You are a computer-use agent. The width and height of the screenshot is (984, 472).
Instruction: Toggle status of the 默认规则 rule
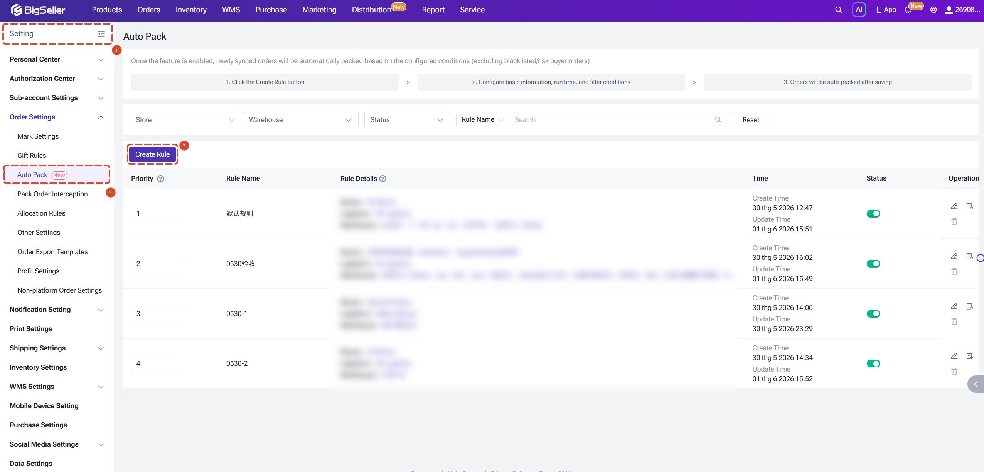873,214
